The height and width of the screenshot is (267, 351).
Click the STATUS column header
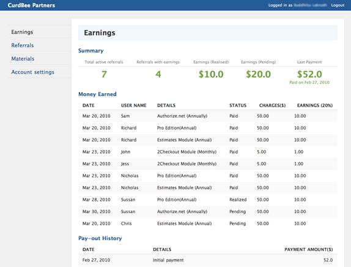[238, 105]
